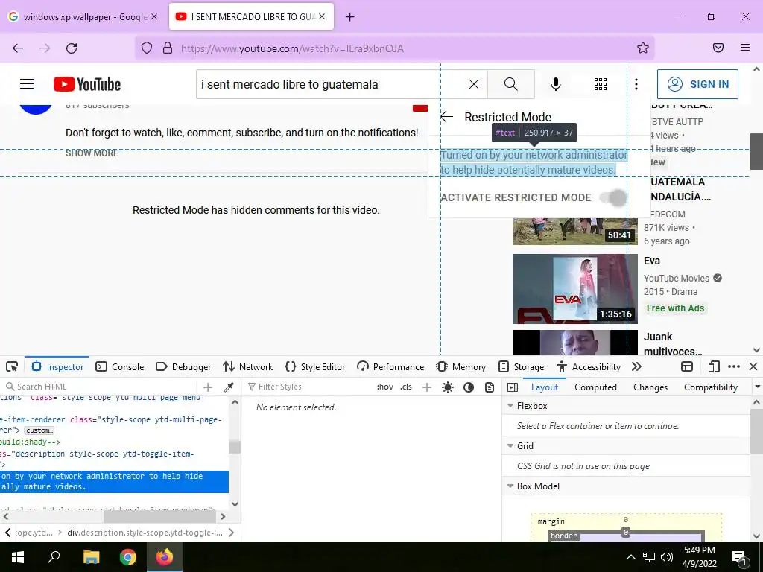Reload the current Firefox page
The image size is (763, 572).
point(72,48)
